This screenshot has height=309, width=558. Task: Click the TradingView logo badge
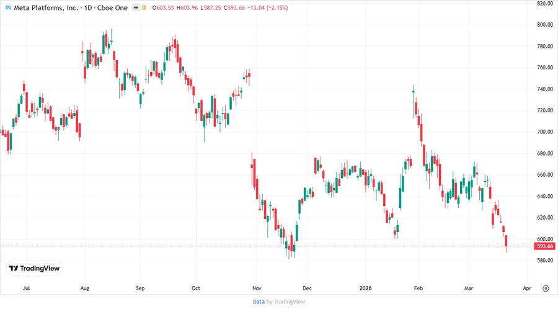point(34,269)
